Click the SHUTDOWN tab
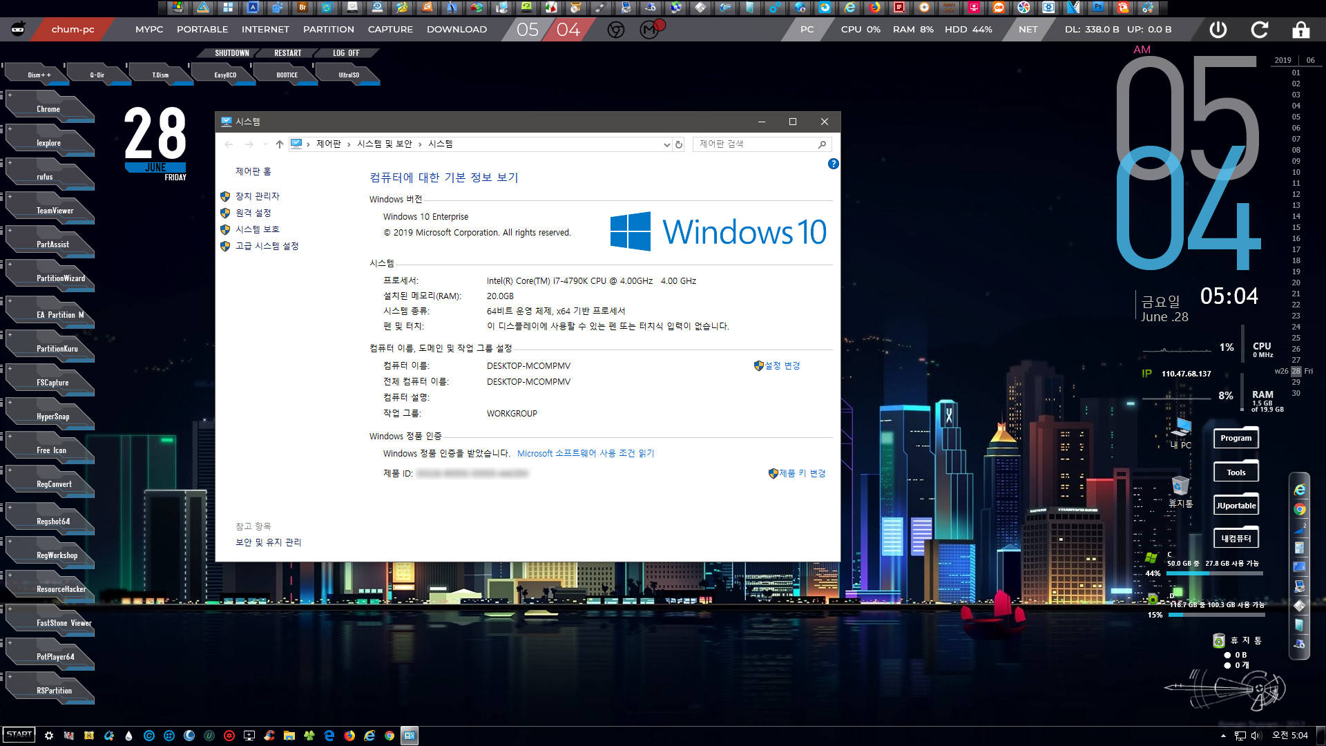 [231, 53]
